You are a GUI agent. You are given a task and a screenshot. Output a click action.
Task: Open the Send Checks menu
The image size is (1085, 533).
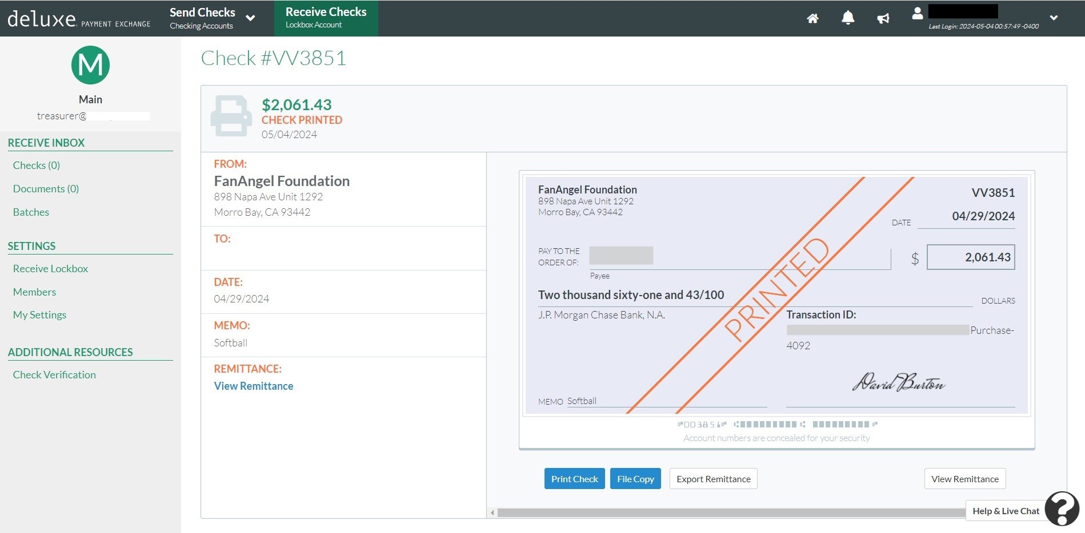coord(202,12)
